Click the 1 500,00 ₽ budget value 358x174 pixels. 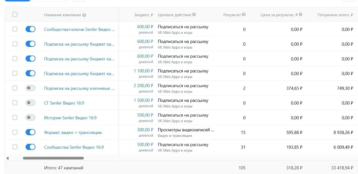144,100
